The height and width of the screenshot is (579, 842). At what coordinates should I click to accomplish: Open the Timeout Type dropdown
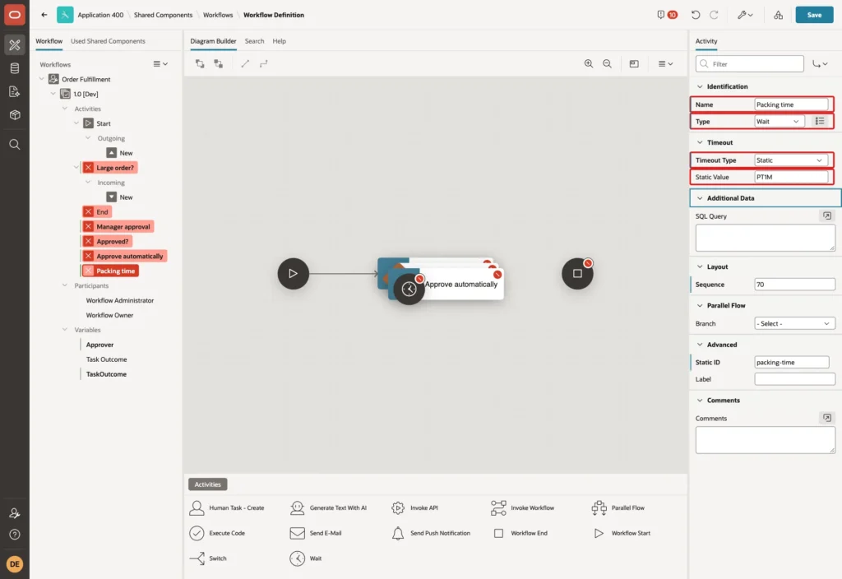790,160
